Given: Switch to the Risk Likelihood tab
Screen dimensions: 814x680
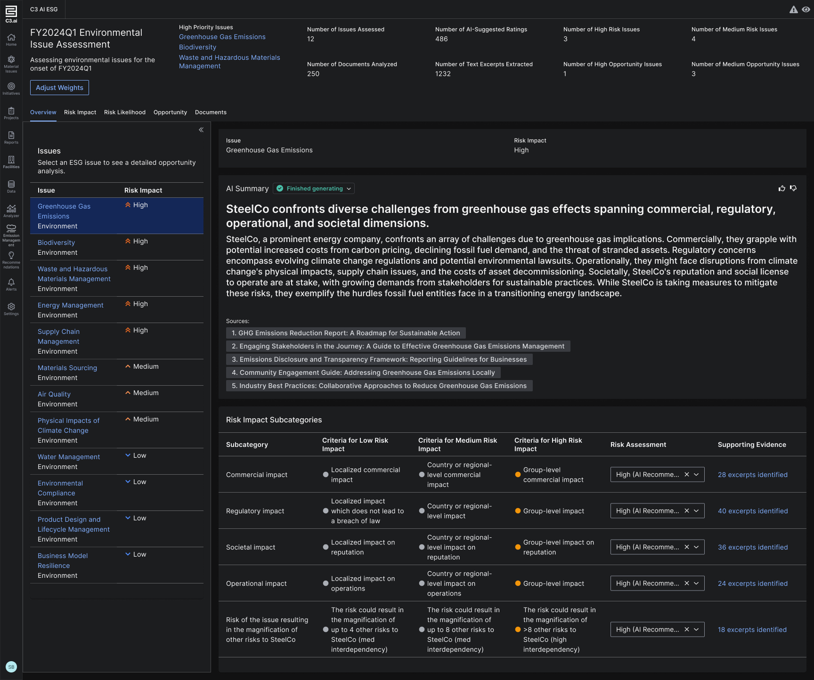Looking at the screenshot, I should pyautogui.click(x=125, y=112).
